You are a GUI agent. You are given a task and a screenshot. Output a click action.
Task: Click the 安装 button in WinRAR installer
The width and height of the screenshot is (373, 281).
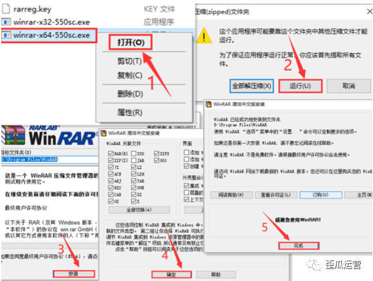74,274
